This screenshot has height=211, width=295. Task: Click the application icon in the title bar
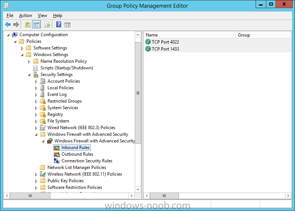click(7, 6)
